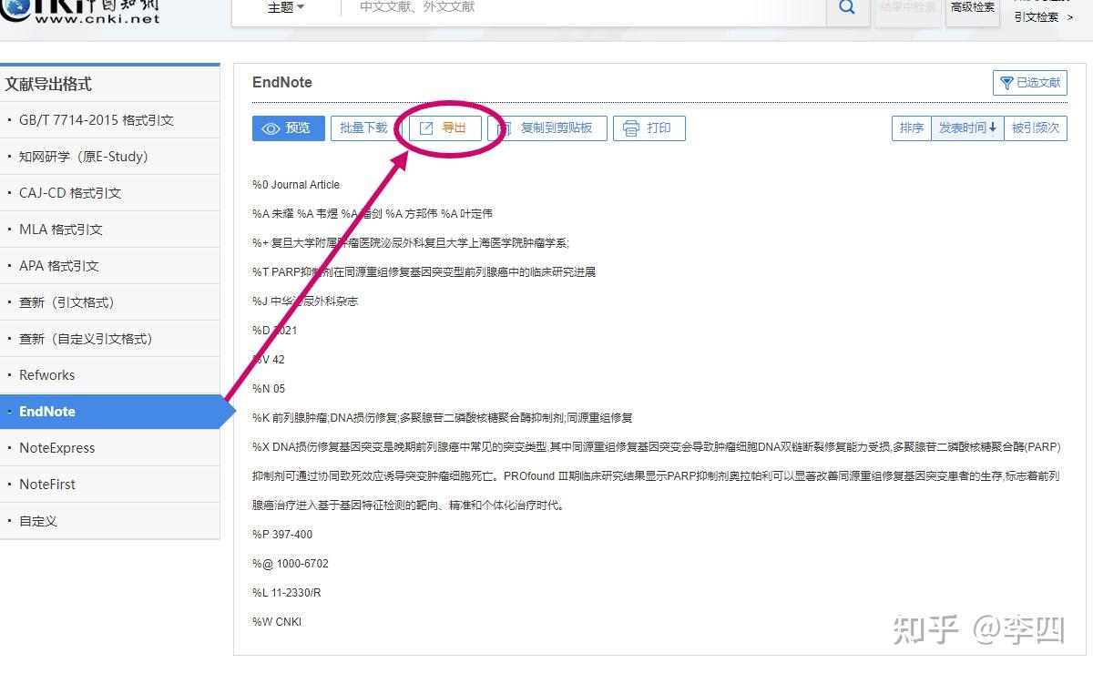Click 批量下载 batch download
The width and height of the screenshot is (1093, 674).
click(363, 128)
